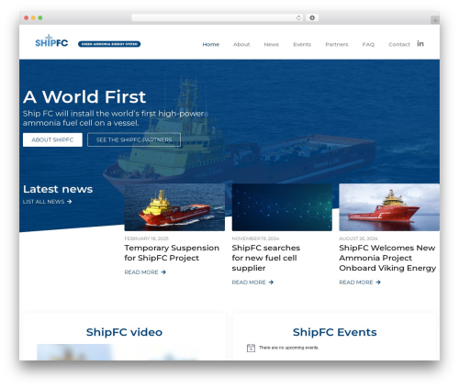The width and height of the screenshot is (459, 388).
Task: Open ShipFC Welcomes New Ammonia Project headline
Action: click(387, 258)
